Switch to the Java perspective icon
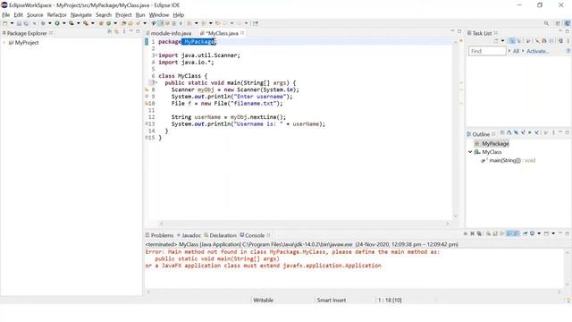 tap(568, 23)
